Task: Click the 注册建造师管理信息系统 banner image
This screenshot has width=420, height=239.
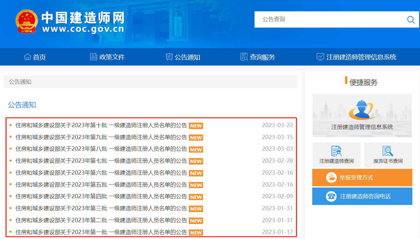Action: [x=362, y=116]
